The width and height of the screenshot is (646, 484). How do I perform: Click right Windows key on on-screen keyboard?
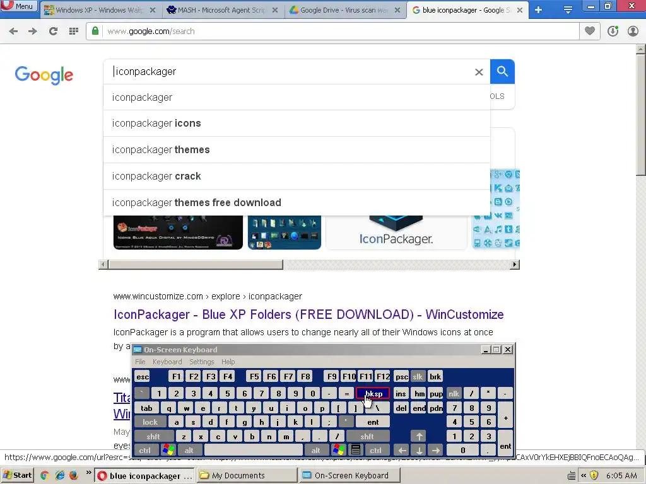[x=338, y=450]
